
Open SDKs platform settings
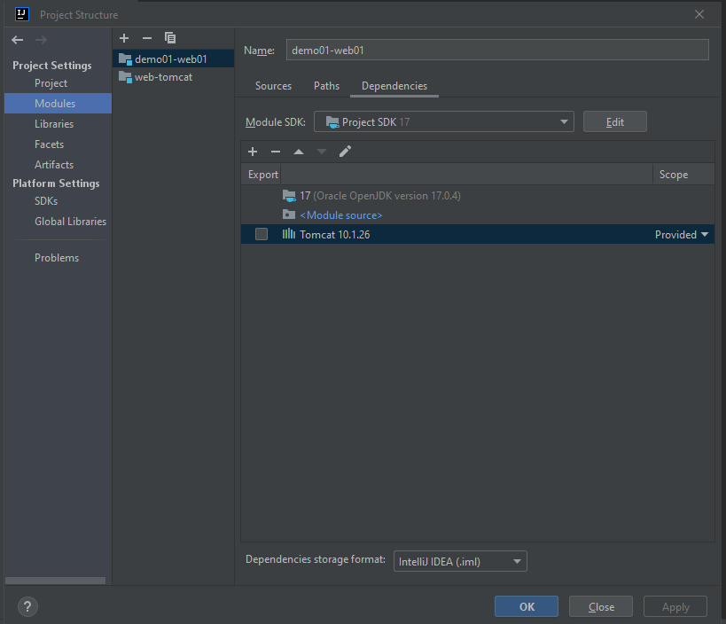tap(46, 201)
